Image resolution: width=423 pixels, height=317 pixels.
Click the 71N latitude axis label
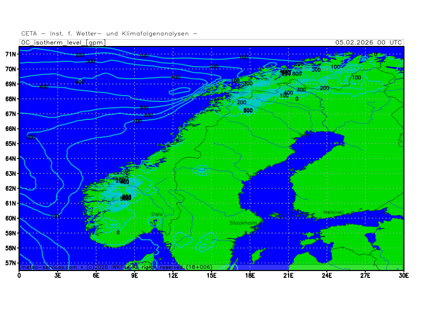coord(11,54)
